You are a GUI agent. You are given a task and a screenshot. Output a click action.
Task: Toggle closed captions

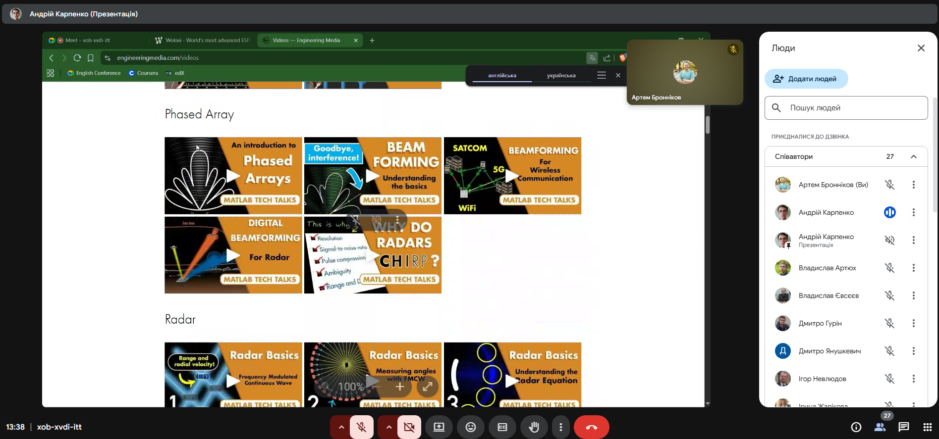pos(502,427)
